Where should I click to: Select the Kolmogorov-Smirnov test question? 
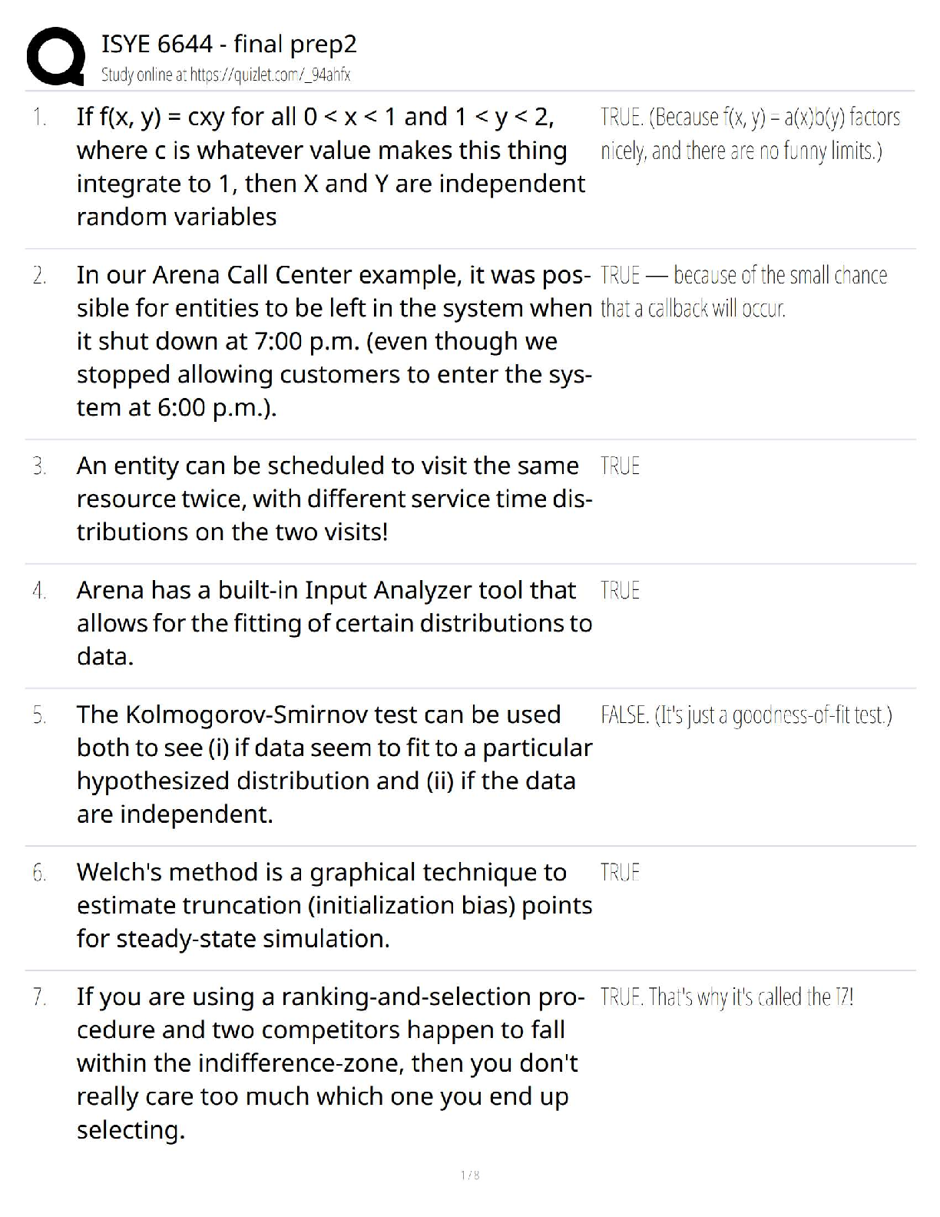(x=334, y=764)
